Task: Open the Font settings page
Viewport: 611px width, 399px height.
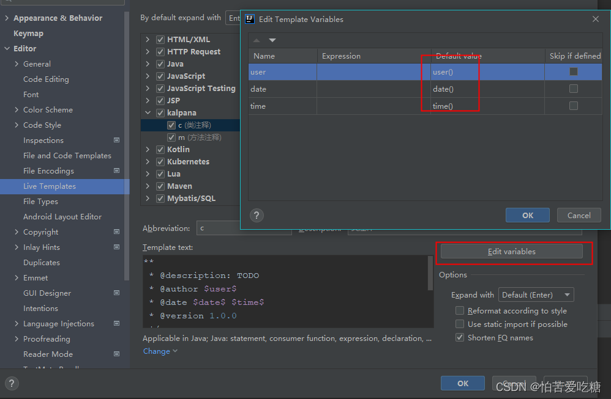Action: tap(31, 95)
